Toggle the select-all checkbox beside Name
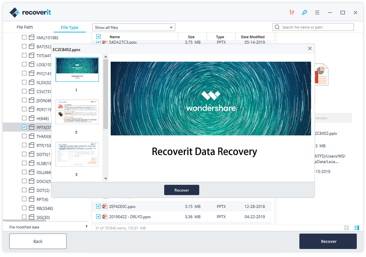 coord(99,37)
